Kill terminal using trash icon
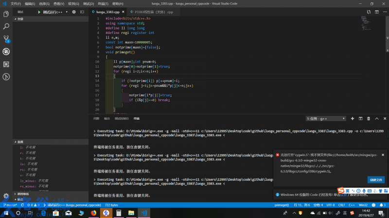The width and height of the screenshot is (389, 218). 368,118
